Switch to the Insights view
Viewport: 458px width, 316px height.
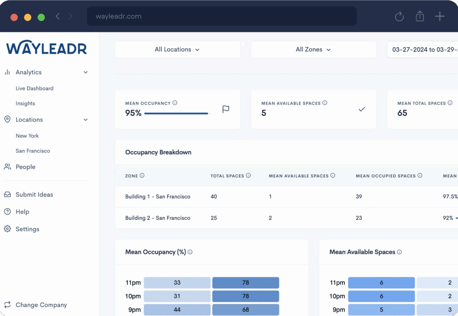(25, 103)
